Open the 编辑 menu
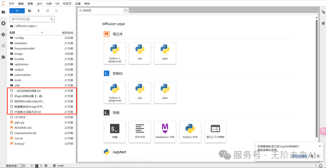 (x=21, y=4)
